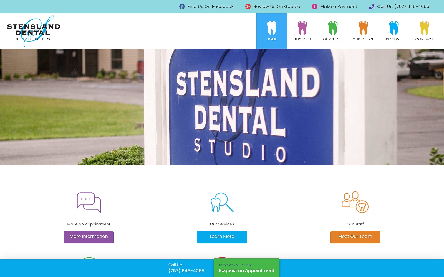Click the blue Reviews tooth icon
444x277 pixels.
click(x=394, y=28)
